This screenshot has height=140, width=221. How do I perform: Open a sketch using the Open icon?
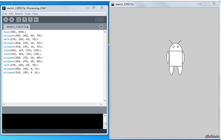tap(24, 20)
